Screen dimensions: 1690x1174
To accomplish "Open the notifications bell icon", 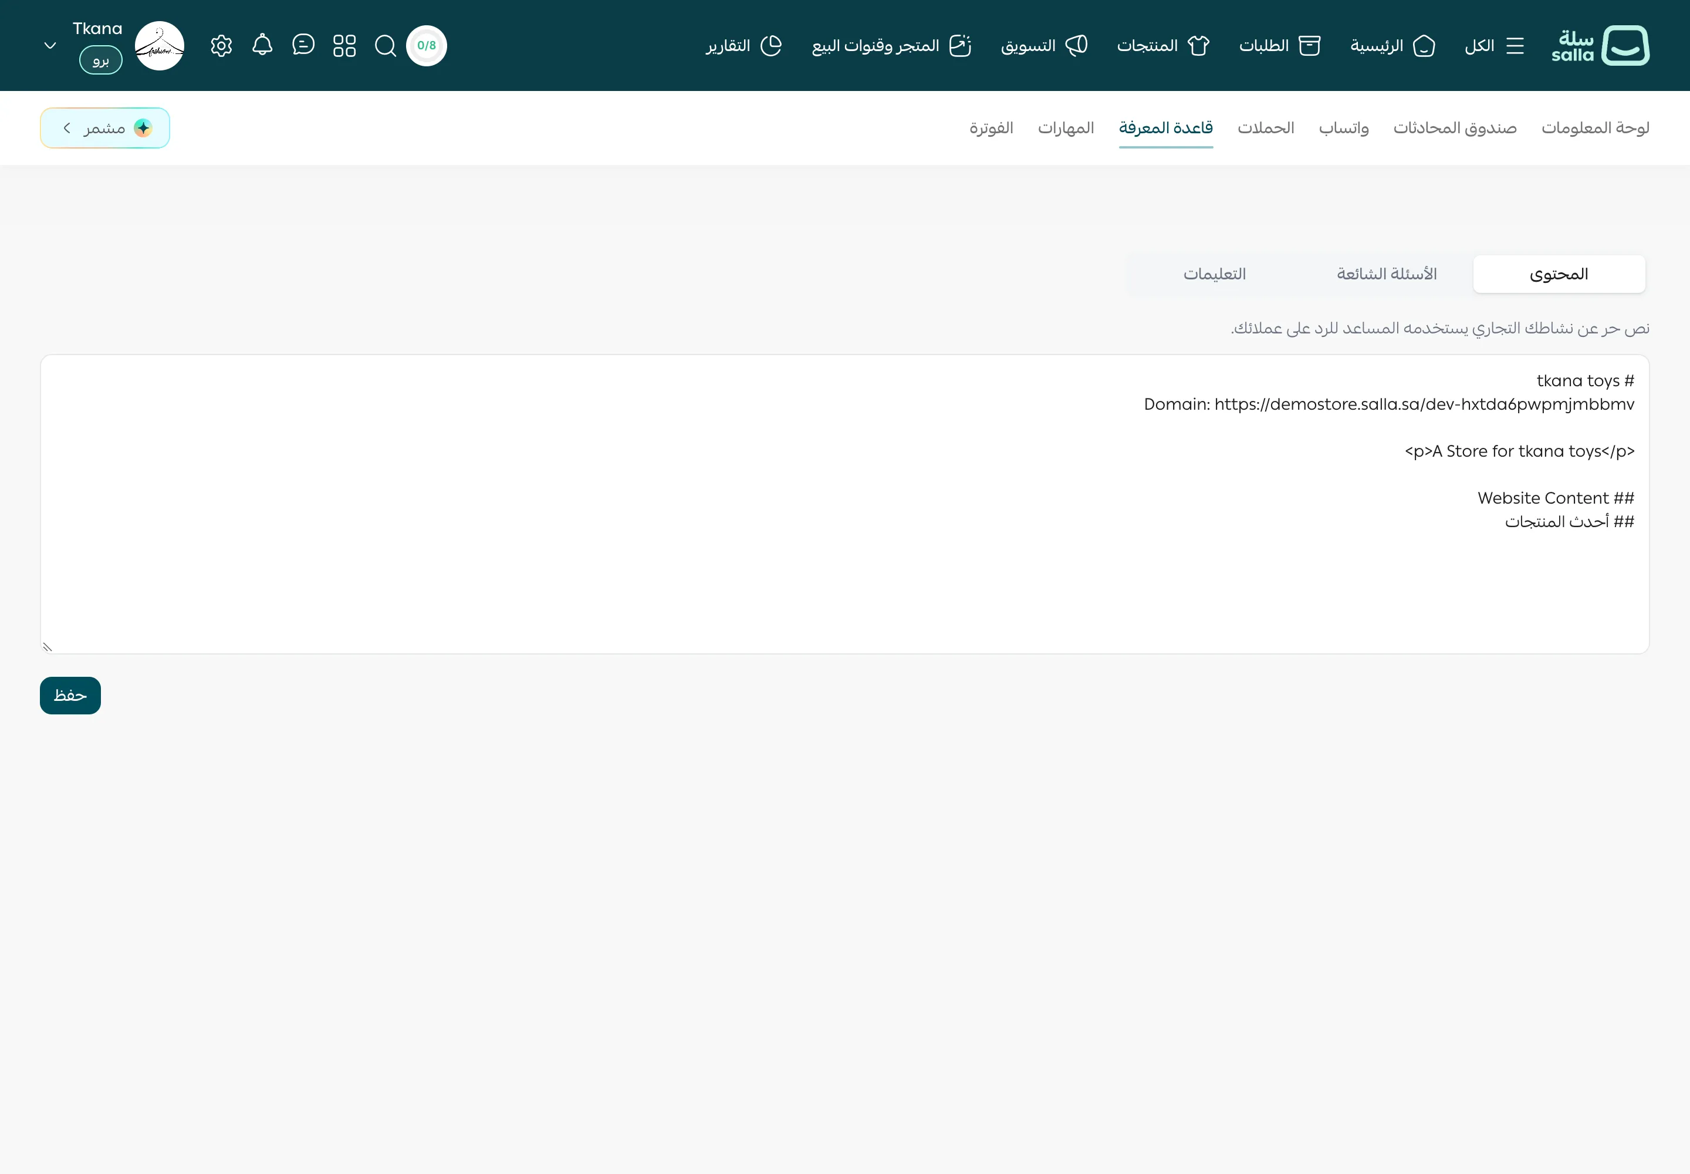I will (x=262, y=45).
